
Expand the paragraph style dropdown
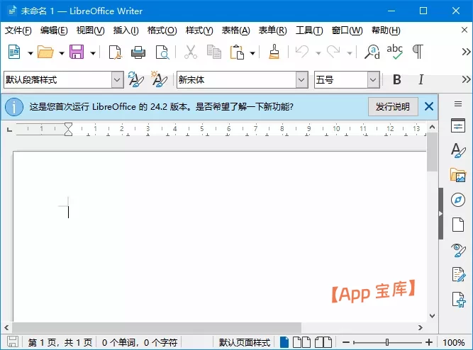click(117, 80)
